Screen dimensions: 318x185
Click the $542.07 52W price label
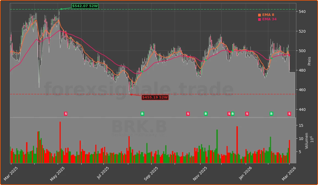(85, 5)
